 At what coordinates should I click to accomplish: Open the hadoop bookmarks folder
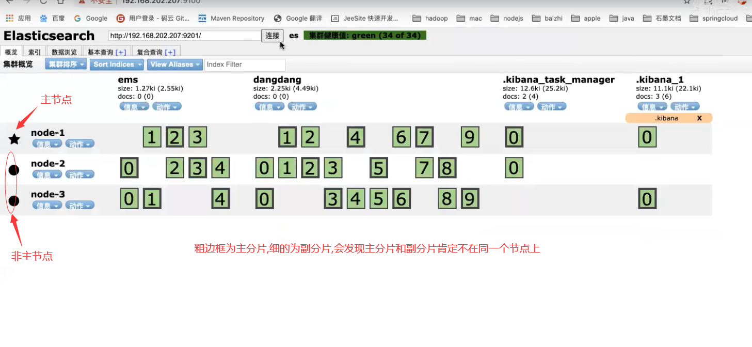point(430,18)
